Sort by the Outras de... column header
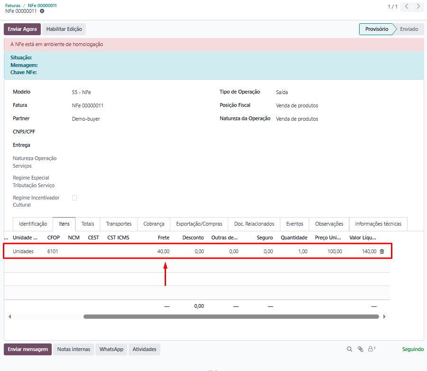The image size is (427, 371). (224, 238)
